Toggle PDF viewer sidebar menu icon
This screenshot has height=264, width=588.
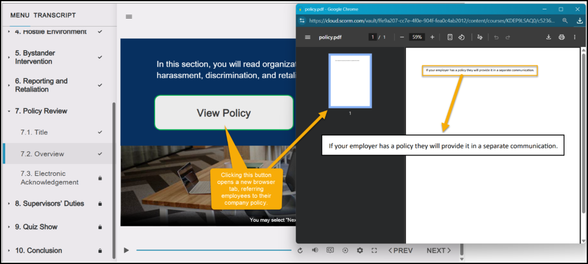click(x=308, y=37)
